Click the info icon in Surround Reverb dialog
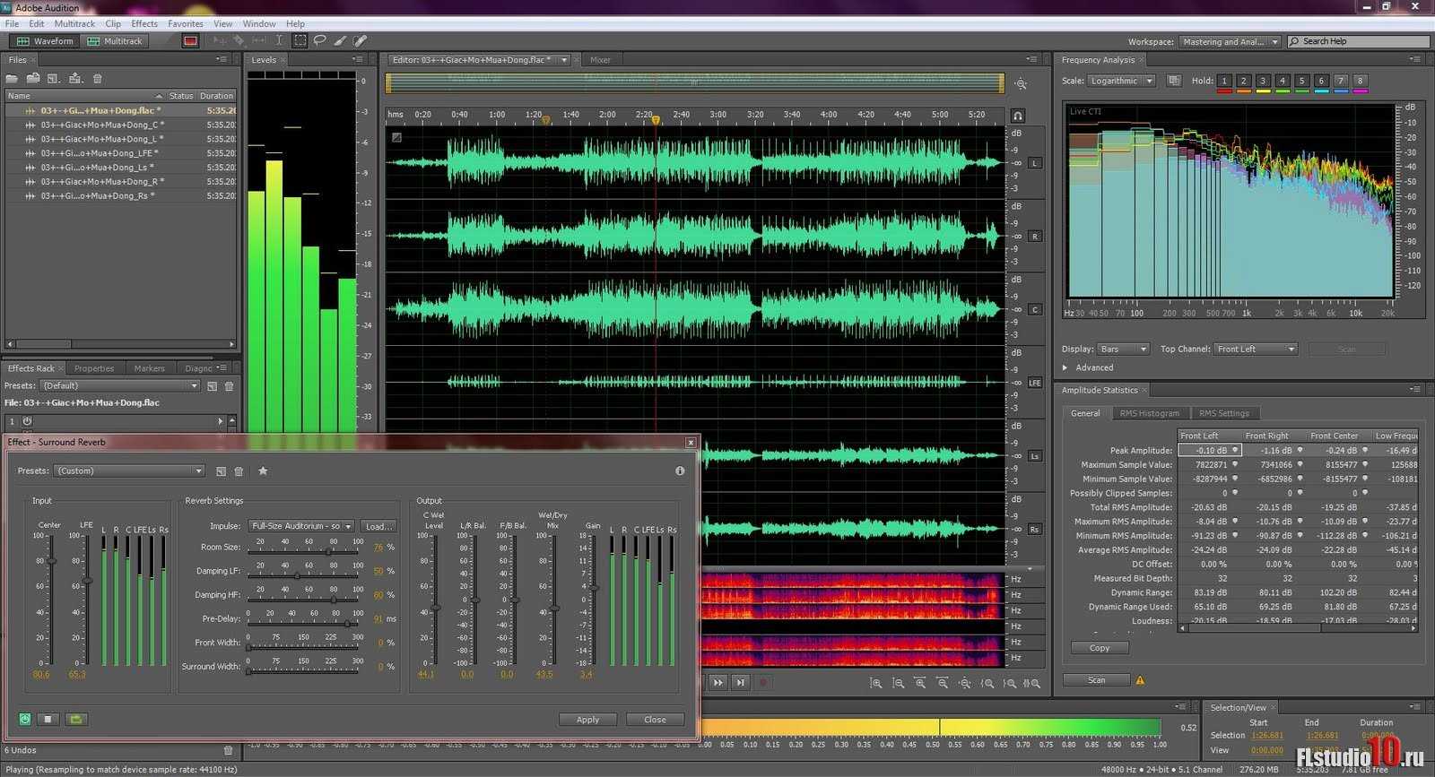 [680, 471]
